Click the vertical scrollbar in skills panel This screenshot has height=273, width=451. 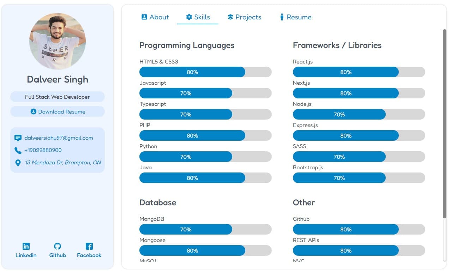(444, 123)
